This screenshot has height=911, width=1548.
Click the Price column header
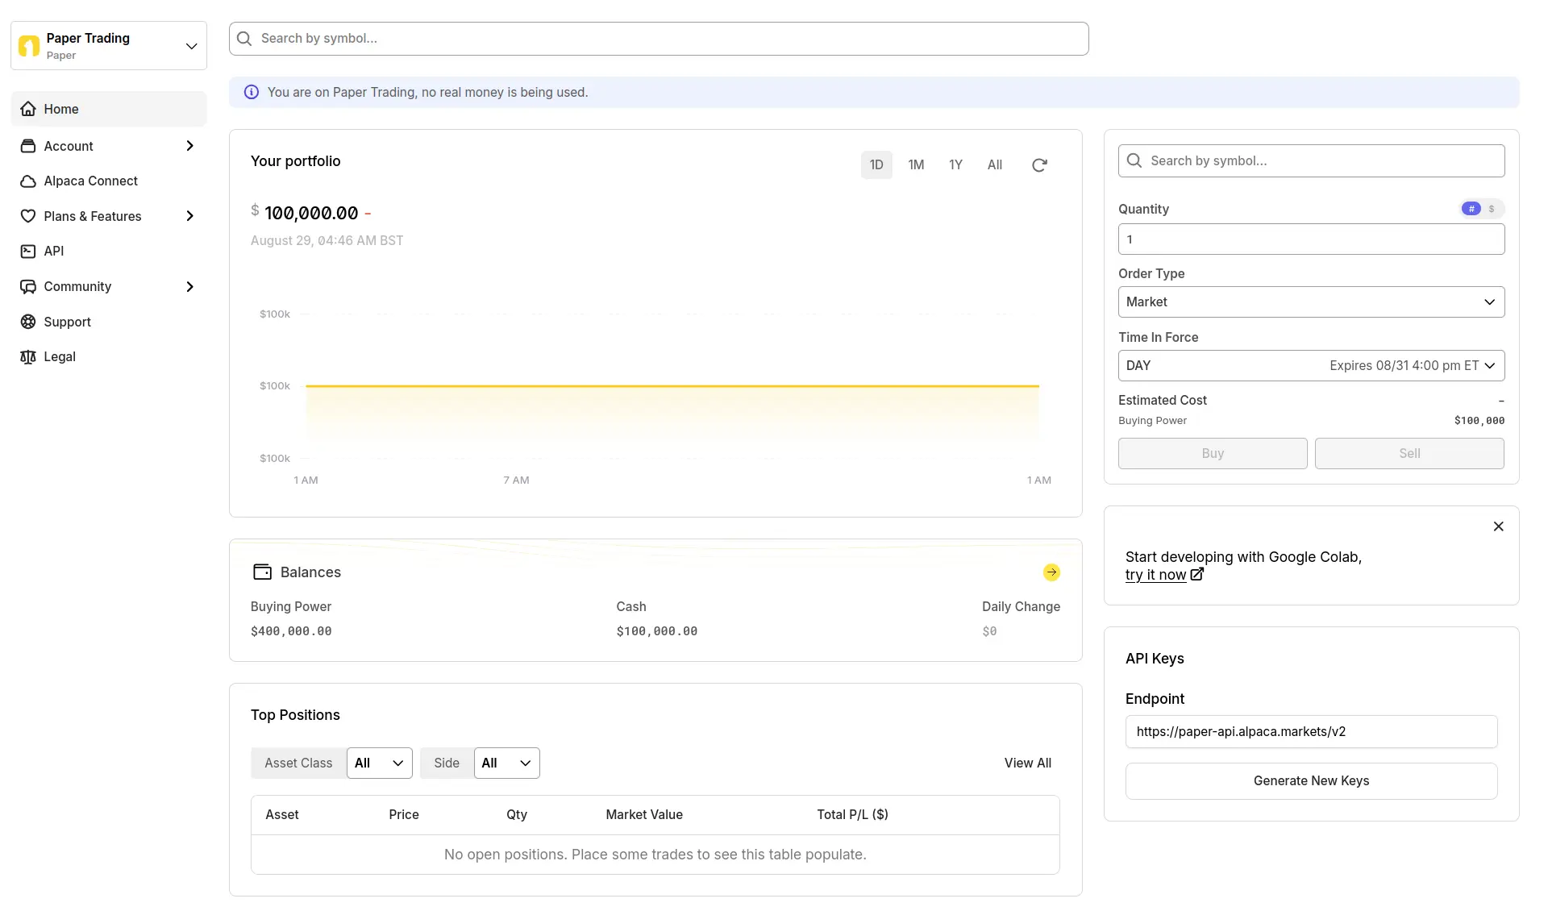point(404,814)
